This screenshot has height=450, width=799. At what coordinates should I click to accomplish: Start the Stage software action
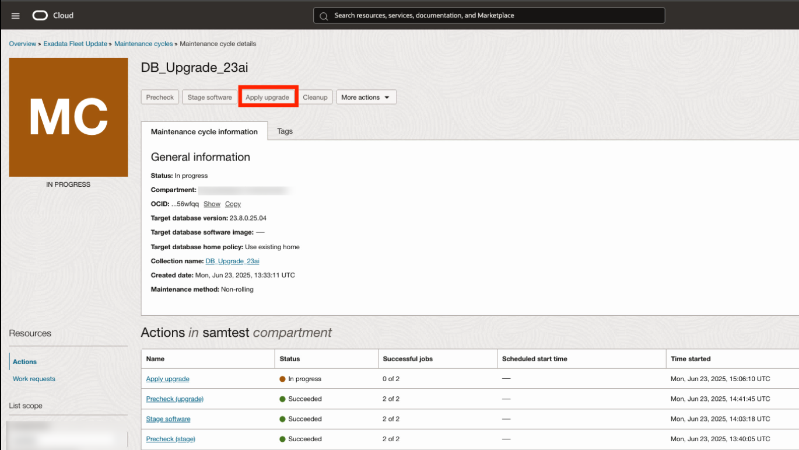click(209, 97)
